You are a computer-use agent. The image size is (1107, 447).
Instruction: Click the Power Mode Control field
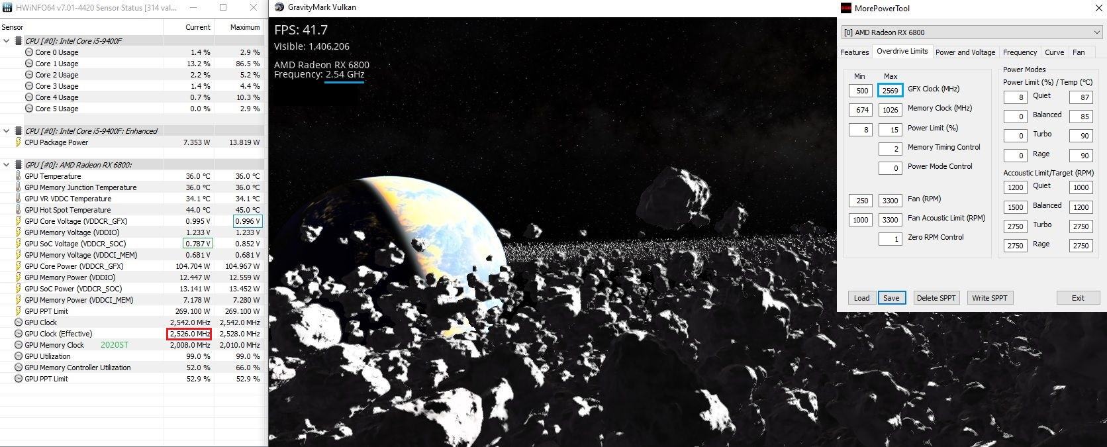[x=890, y=168]
